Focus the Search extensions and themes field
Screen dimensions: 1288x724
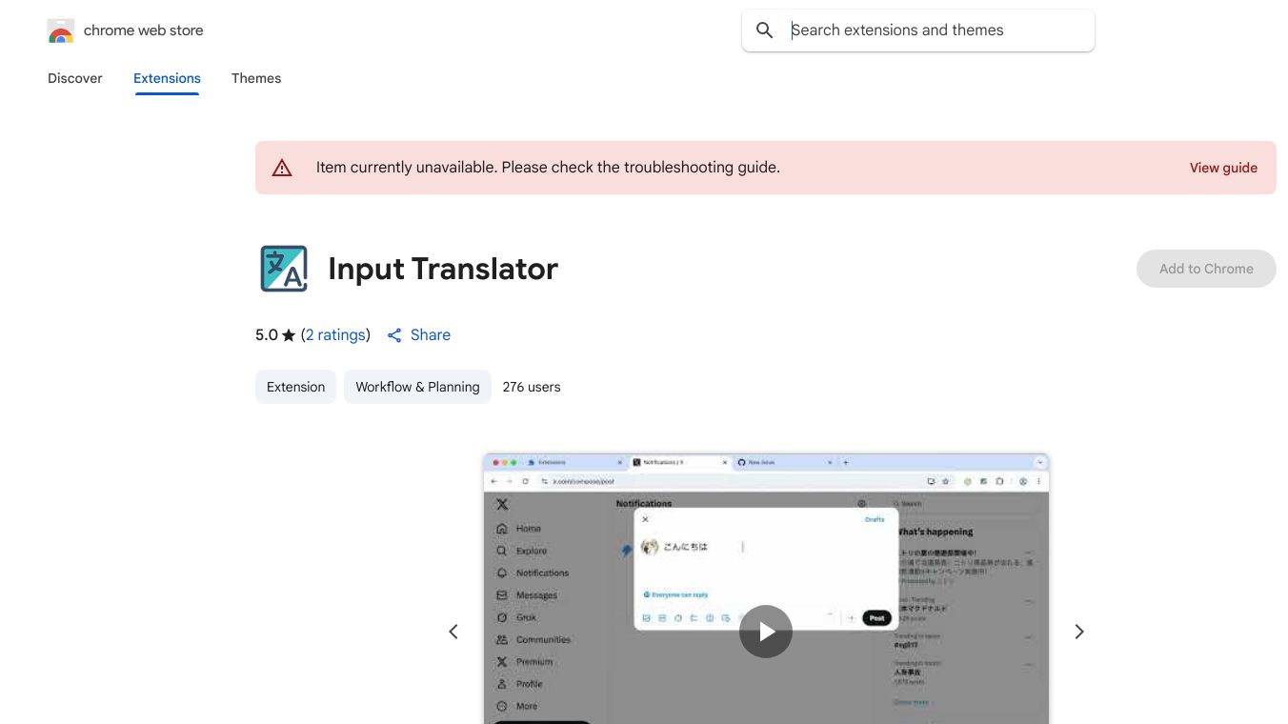[918, 30]
